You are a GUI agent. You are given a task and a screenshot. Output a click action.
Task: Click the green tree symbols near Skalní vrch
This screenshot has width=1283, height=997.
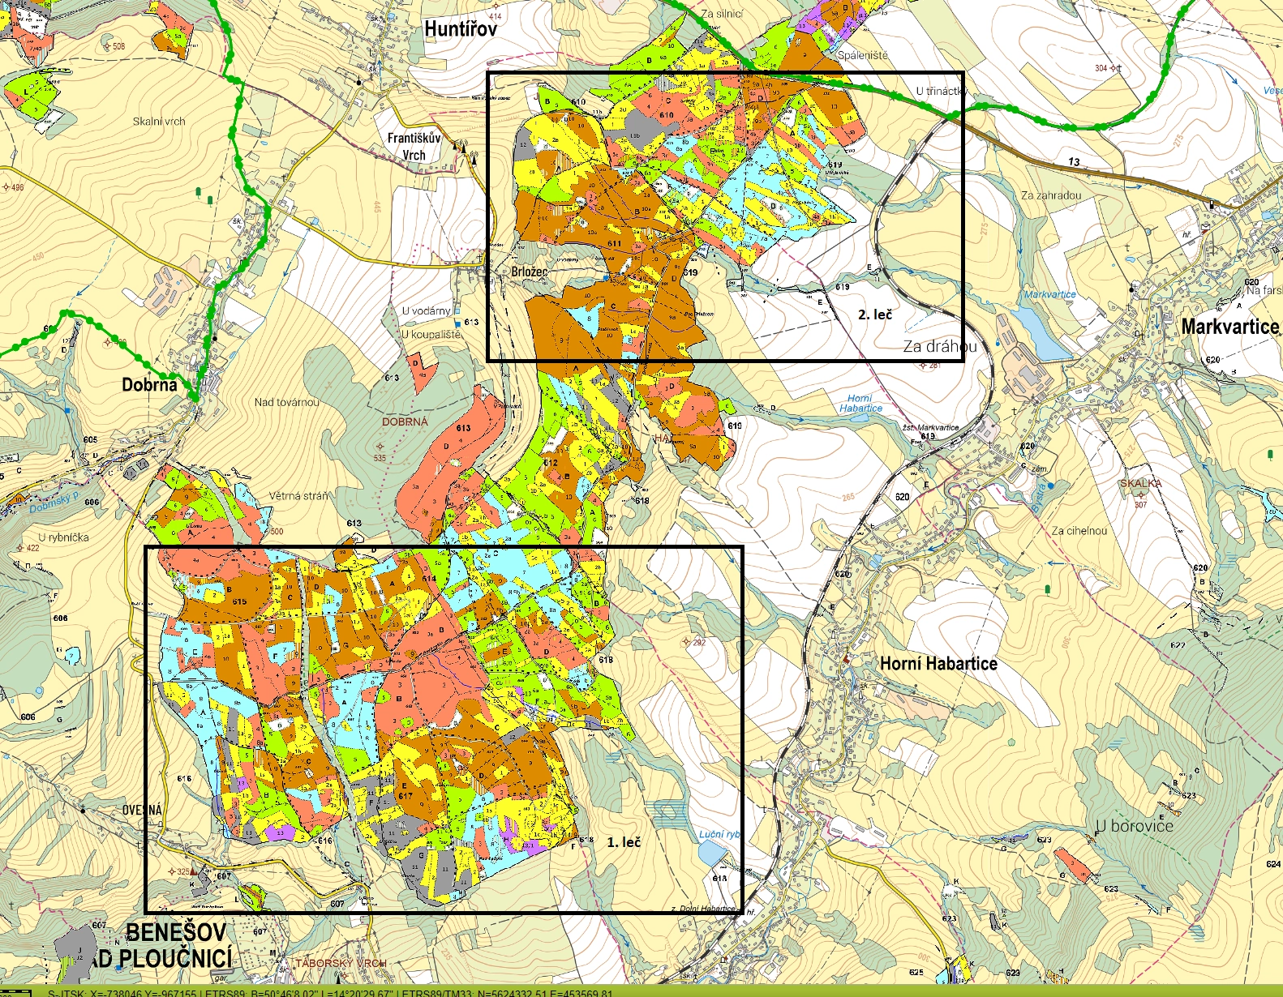click(204, 195)
